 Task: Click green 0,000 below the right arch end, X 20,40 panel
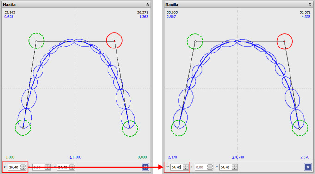142,157
